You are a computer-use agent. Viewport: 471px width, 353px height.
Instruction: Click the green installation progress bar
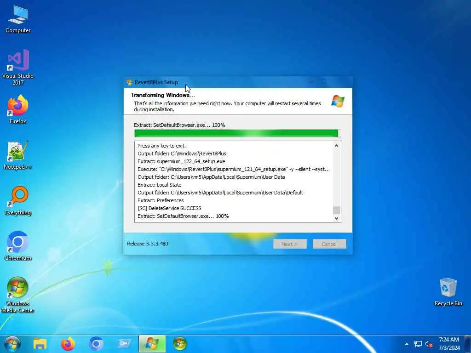[x=238, y=133]
